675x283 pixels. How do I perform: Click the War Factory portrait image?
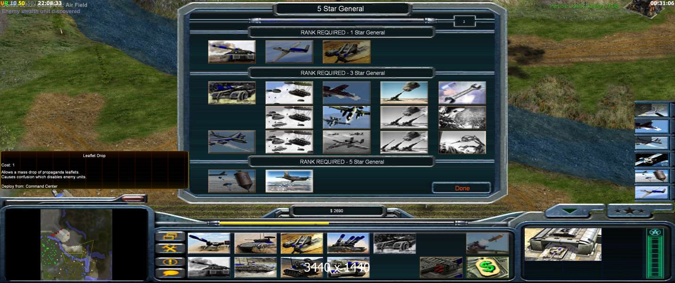(563, 244)
